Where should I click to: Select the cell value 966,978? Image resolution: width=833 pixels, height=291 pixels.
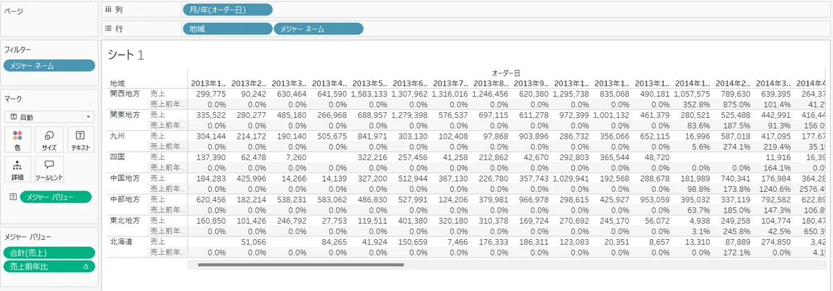(x=534, y=200)
